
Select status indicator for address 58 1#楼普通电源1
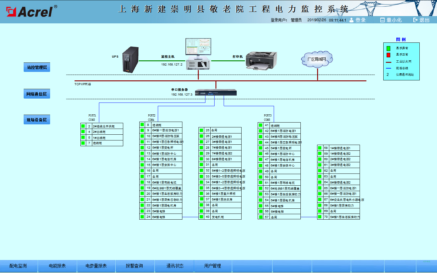[320, 148]
